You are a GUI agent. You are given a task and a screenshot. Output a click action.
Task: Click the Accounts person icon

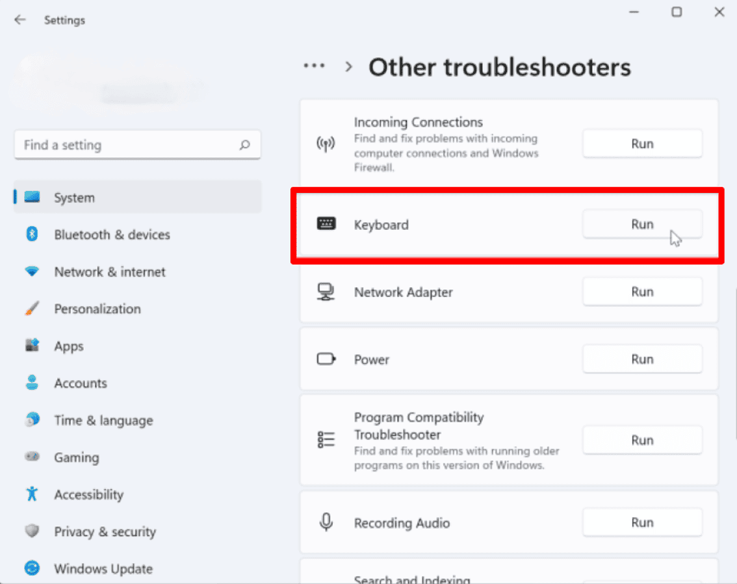[32, 383]
